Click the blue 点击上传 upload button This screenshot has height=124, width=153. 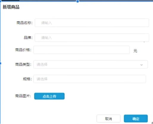pos(49,96)
